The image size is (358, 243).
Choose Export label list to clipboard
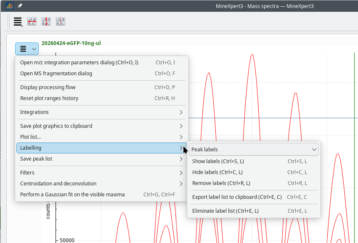tap(254, 197)
